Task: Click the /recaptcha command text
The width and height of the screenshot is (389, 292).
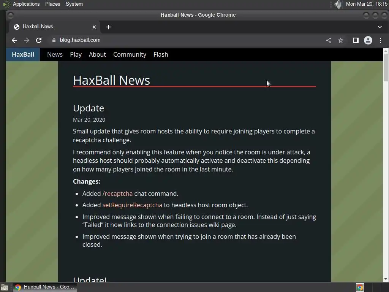Action: pyautogui.click(x=118, y=194)
